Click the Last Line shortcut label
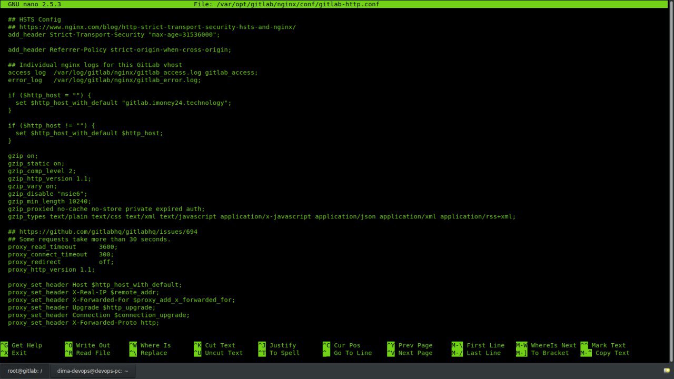 483,353
